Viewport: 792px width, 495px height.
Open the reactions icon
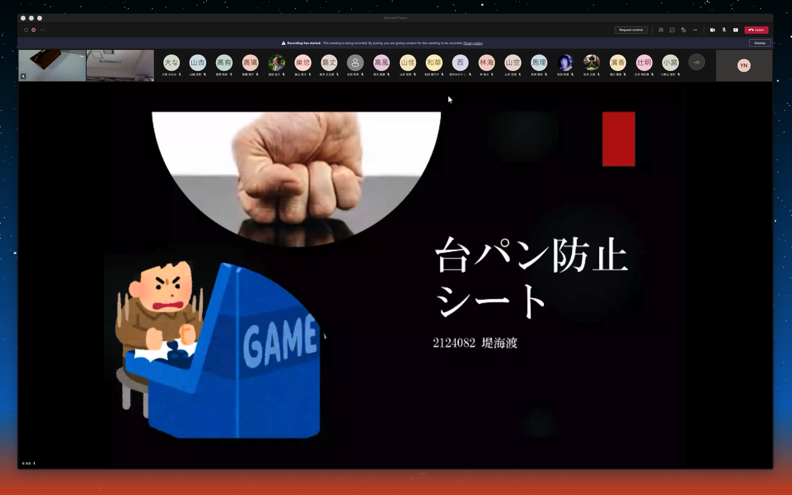(x=684, y=30)
